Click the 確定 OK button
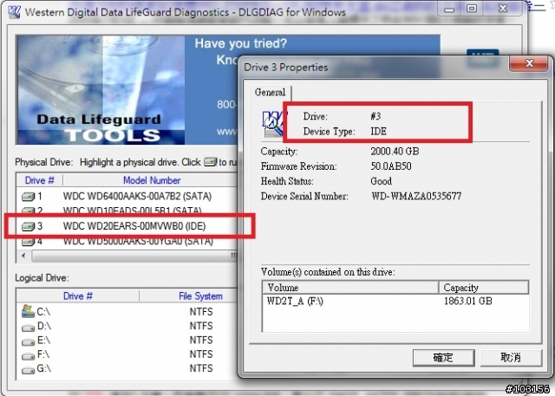This screenshot has height=396, width=555. point(443,358)
